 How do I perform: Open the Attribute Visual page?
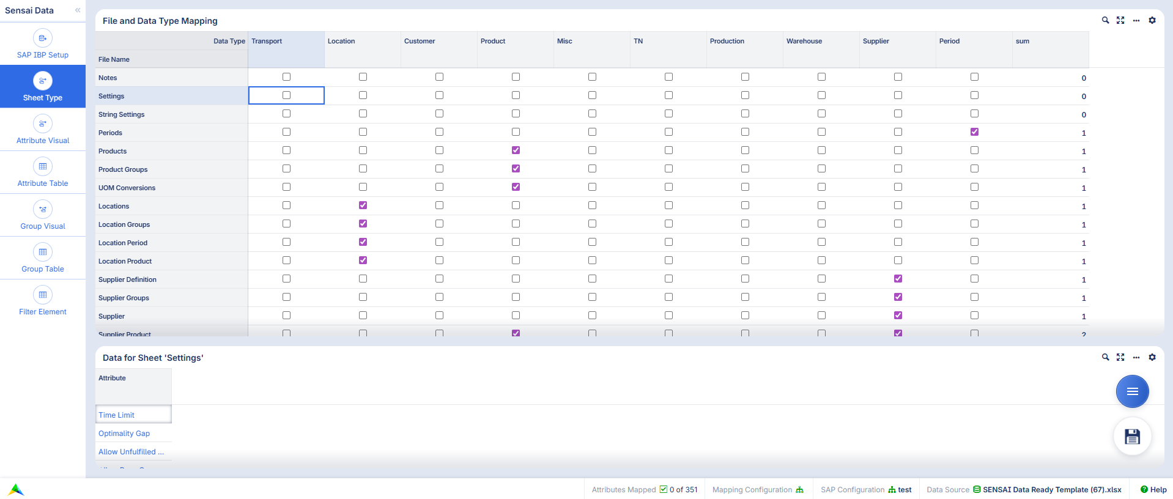43,130
